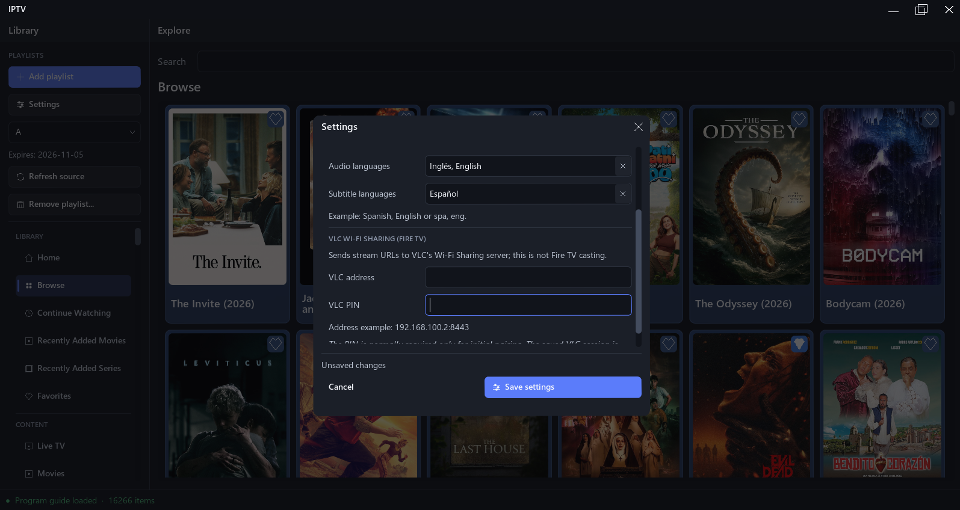This screenshot has width=960, height=510.
Task: Toggle favorite heart on the Leviticus poster
Action: tap(276, 344)
